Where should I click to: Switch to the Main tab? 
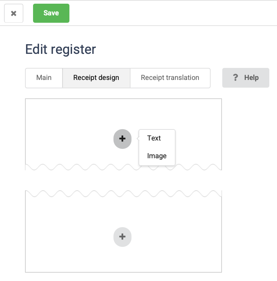point(44,78)
